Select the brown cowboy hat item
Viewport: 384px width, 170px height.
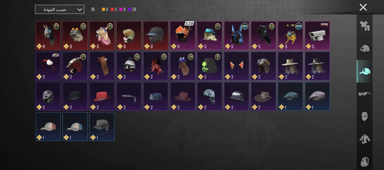[264, 96]
